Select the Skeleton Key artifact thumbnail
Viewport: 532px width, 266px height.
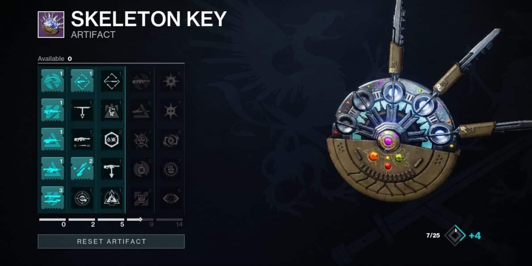tap(51, 25)
